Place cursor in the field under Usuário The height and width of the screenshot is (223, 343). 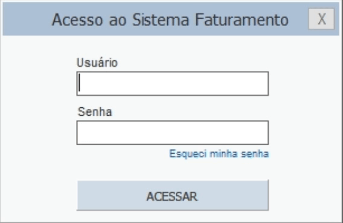click(x=173, y=83)
